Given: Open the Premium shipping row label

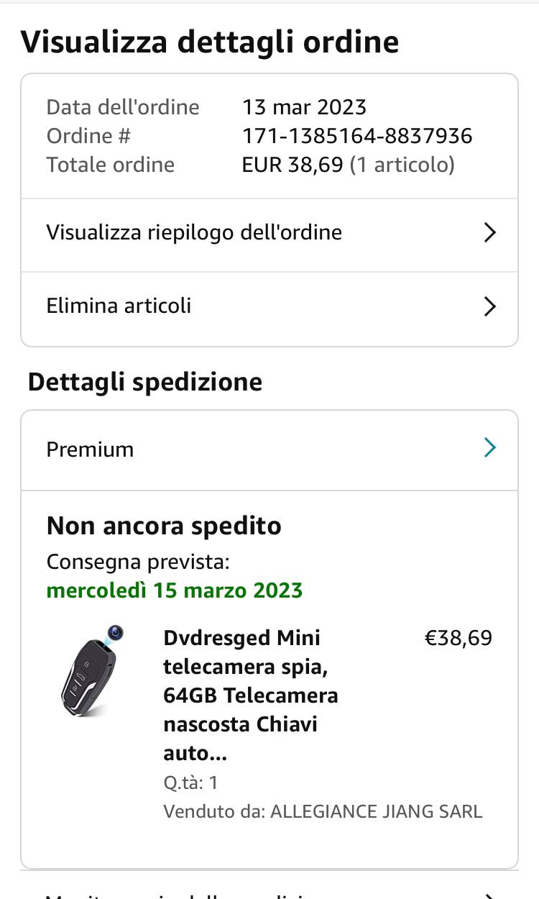Looking at the screenshot, I should pyautogui.click(x=91, y=449).
